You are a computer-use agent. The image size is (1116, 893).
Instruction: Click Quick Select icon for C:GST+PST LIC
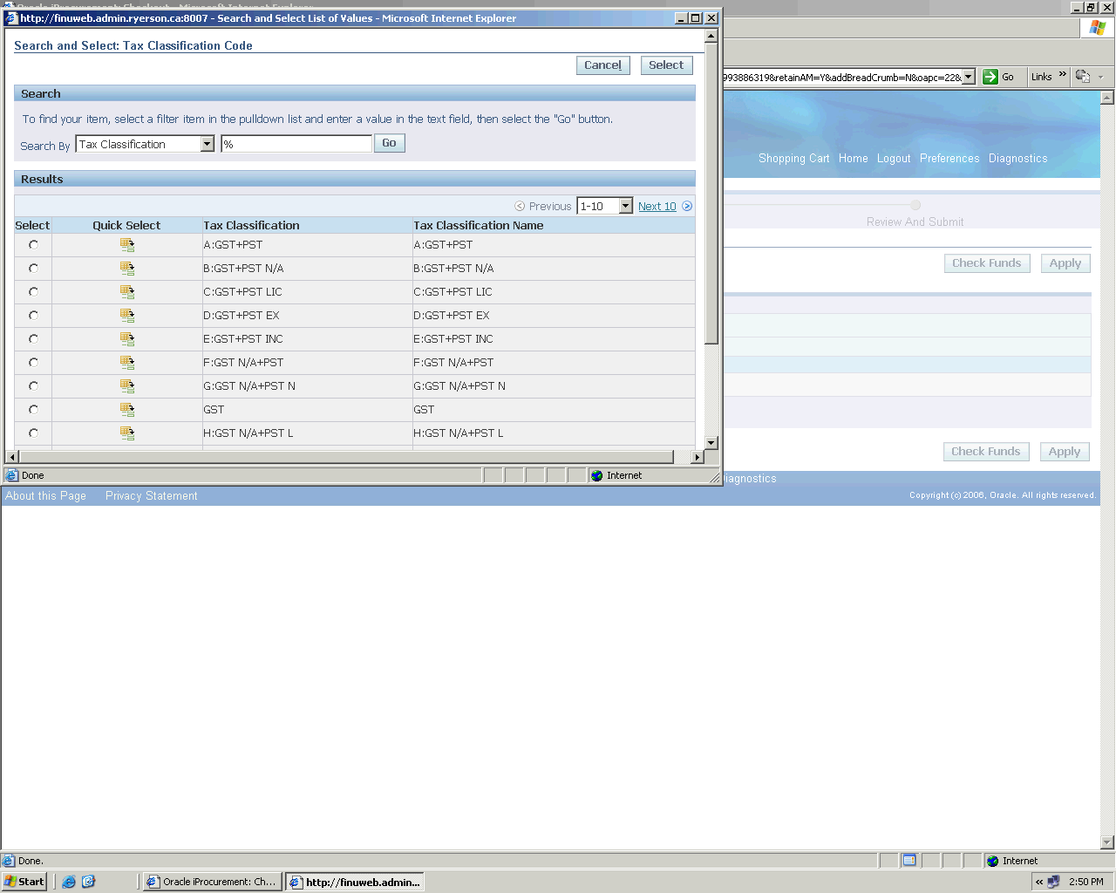click(x=127, y=292)
